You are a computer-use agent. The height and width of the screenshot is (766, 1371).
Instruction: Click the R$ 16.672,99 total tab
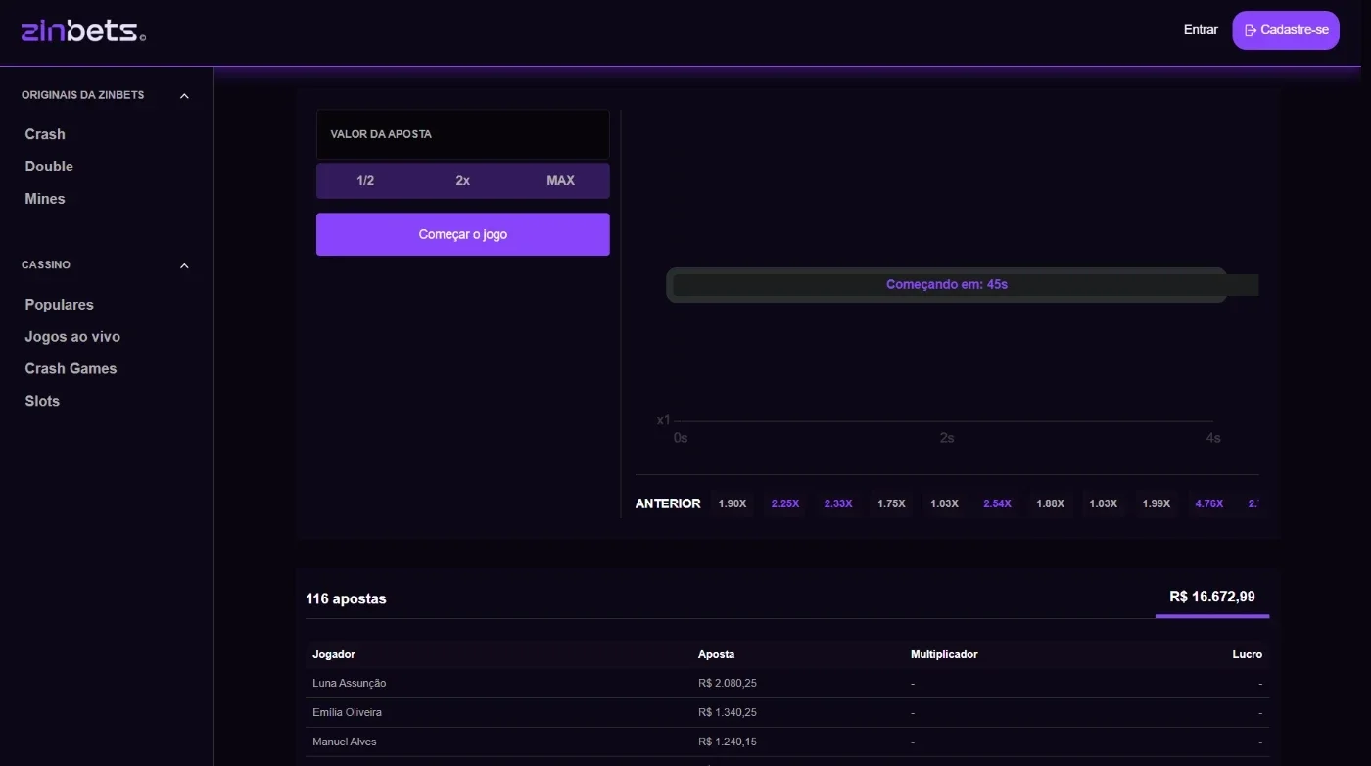tap(1212, 597)
